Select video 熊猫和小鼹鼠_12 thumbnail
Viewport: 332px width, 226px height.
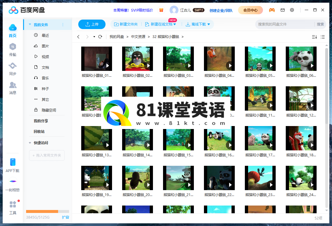pyautogui.click(x=301, y=98)
